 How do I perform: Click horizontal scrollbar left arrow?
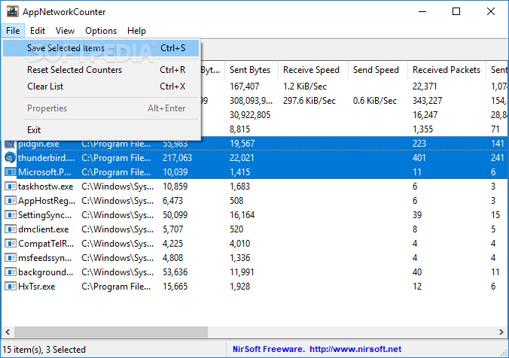click(8, 332)
